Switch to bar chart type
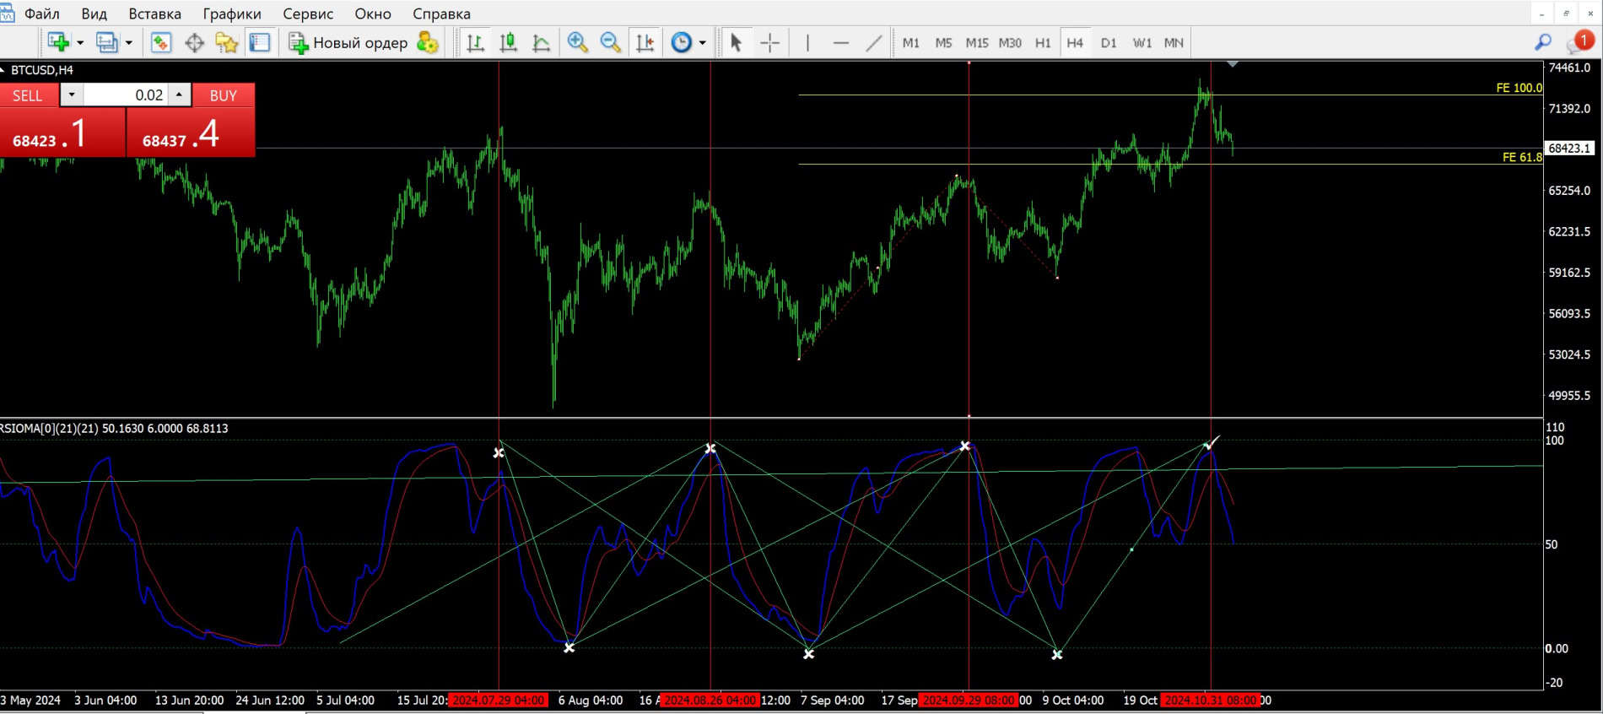This screenshot has width=1603, height=714. (x=475, y=42)
